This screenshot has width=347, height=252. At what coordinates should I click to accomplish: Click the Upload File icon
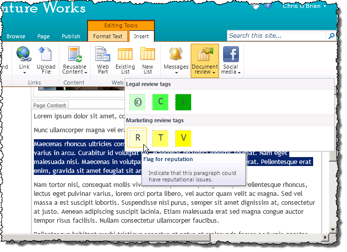pos(46,54)
